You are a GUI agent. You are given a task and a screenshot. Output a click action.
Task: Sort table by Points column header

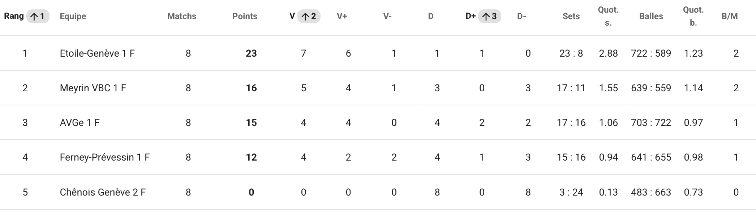[245, 16]
